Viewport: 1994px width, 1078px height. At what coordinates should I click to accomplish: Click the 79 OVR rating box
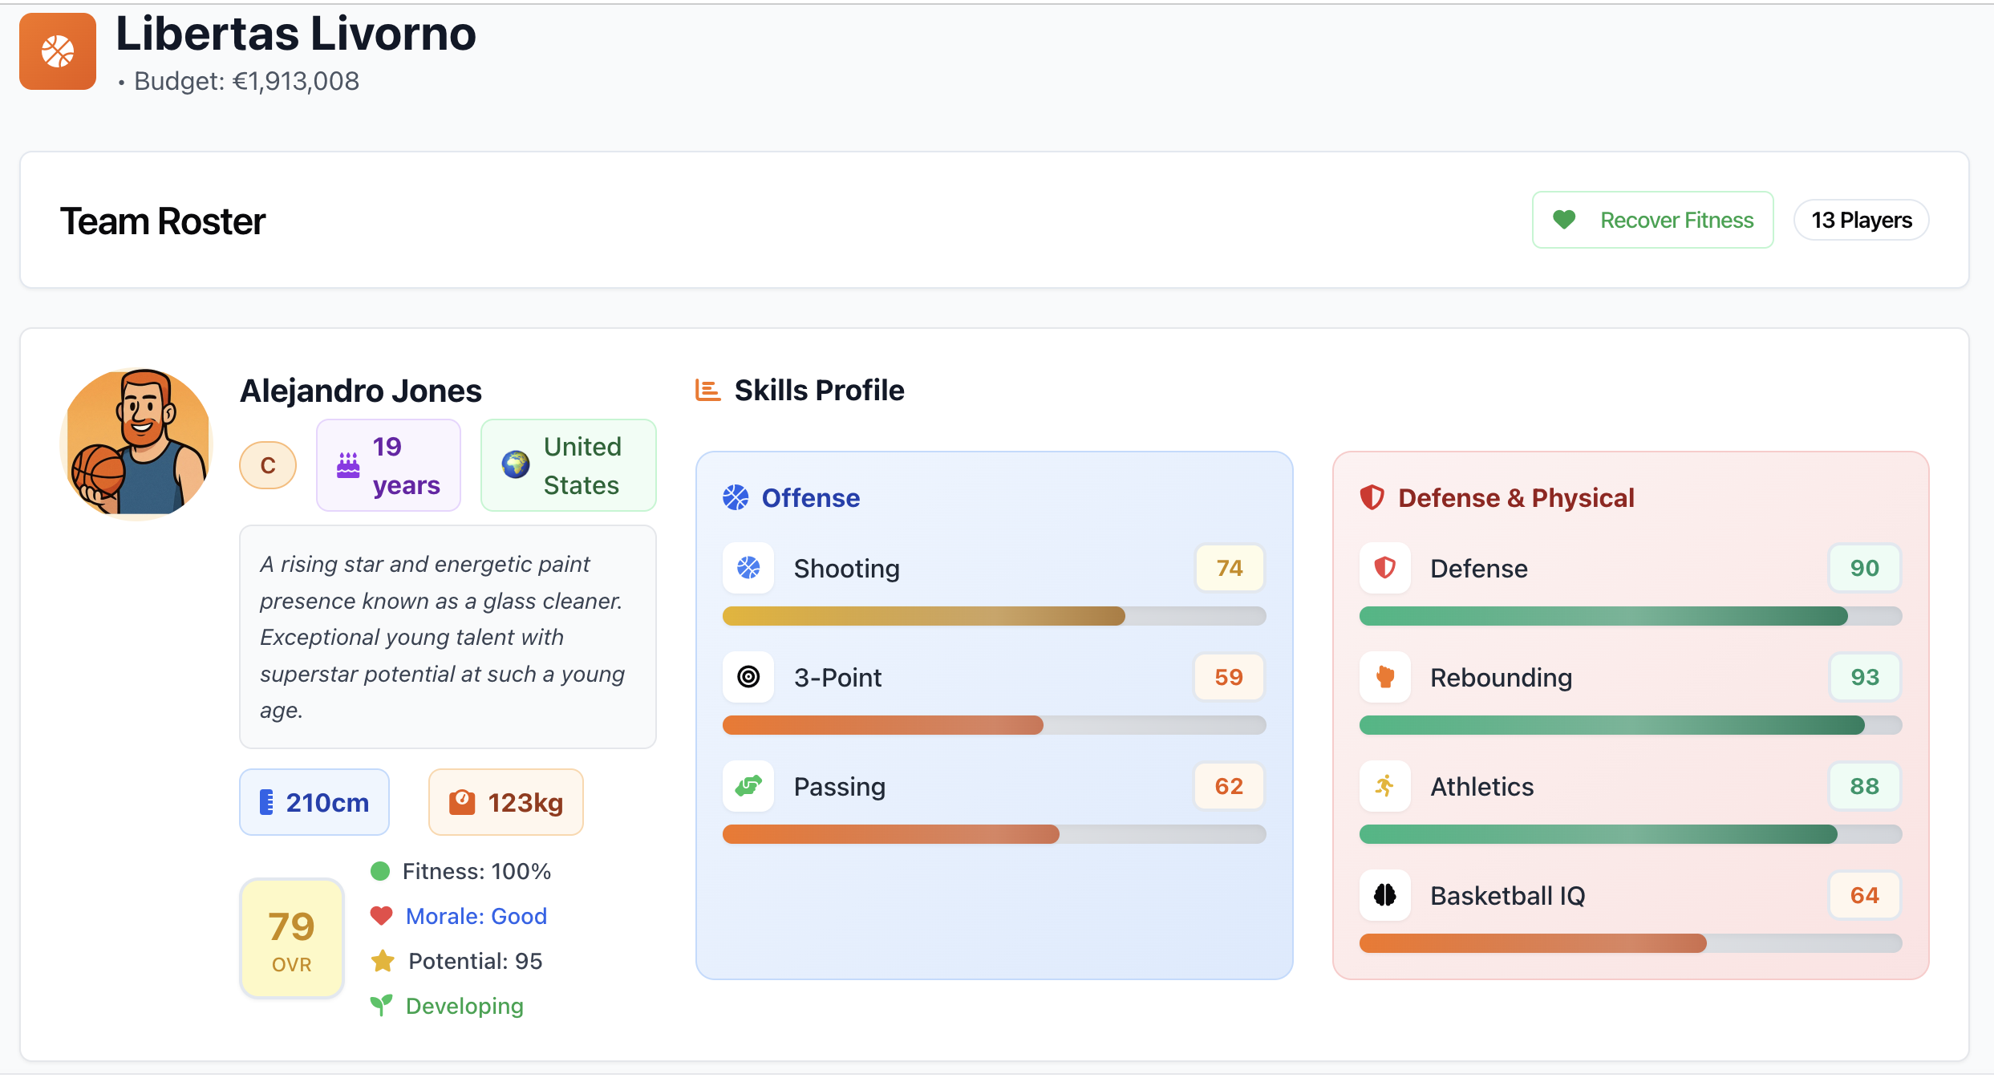[x=292, y=938]
